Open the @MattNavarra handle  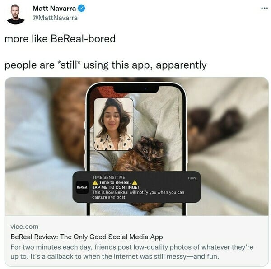[x=55, y=18]
